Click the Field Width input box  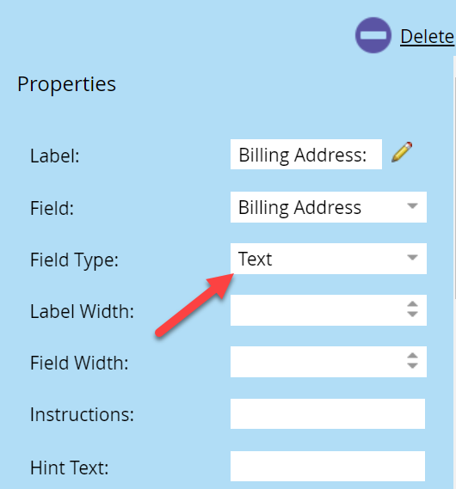coord(317,362)
